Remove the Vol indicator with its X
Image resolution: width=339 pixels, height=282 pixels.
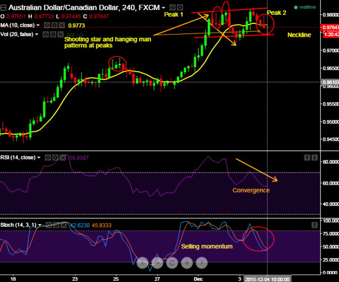coord(61,35)
